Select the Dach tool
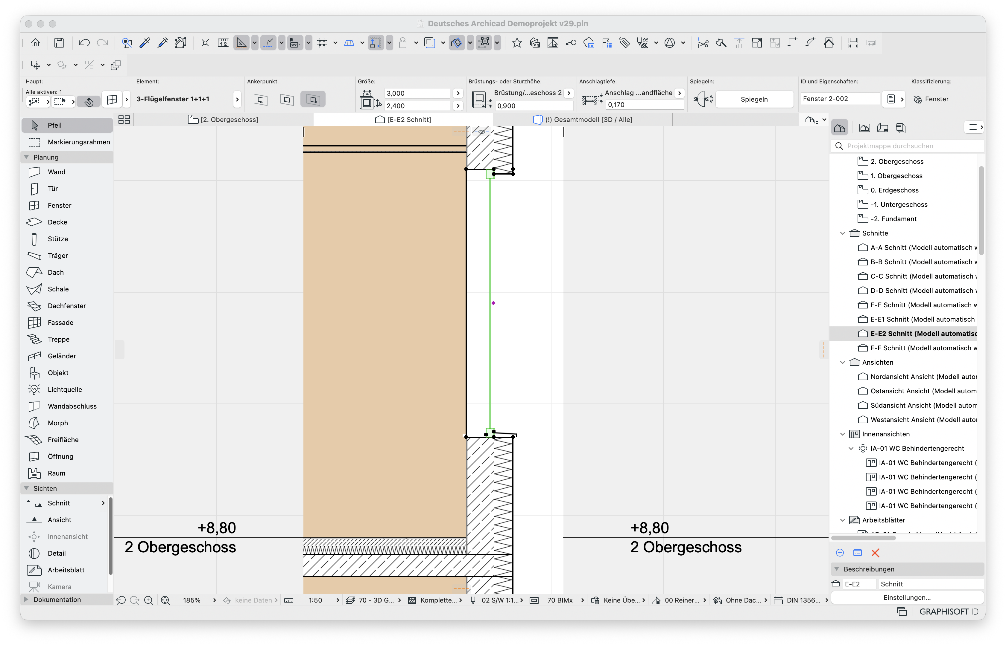The image size is (1006, 645). coord(67,272)
